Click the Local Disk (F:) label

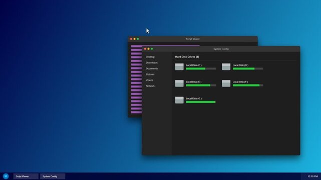(240, 82)
